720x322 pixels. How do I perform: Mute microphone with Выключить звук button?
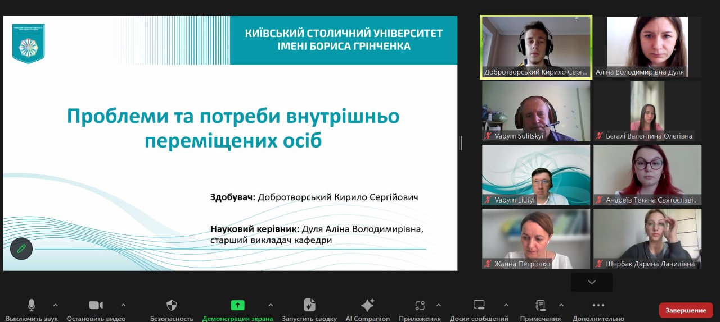click(31, 310)
